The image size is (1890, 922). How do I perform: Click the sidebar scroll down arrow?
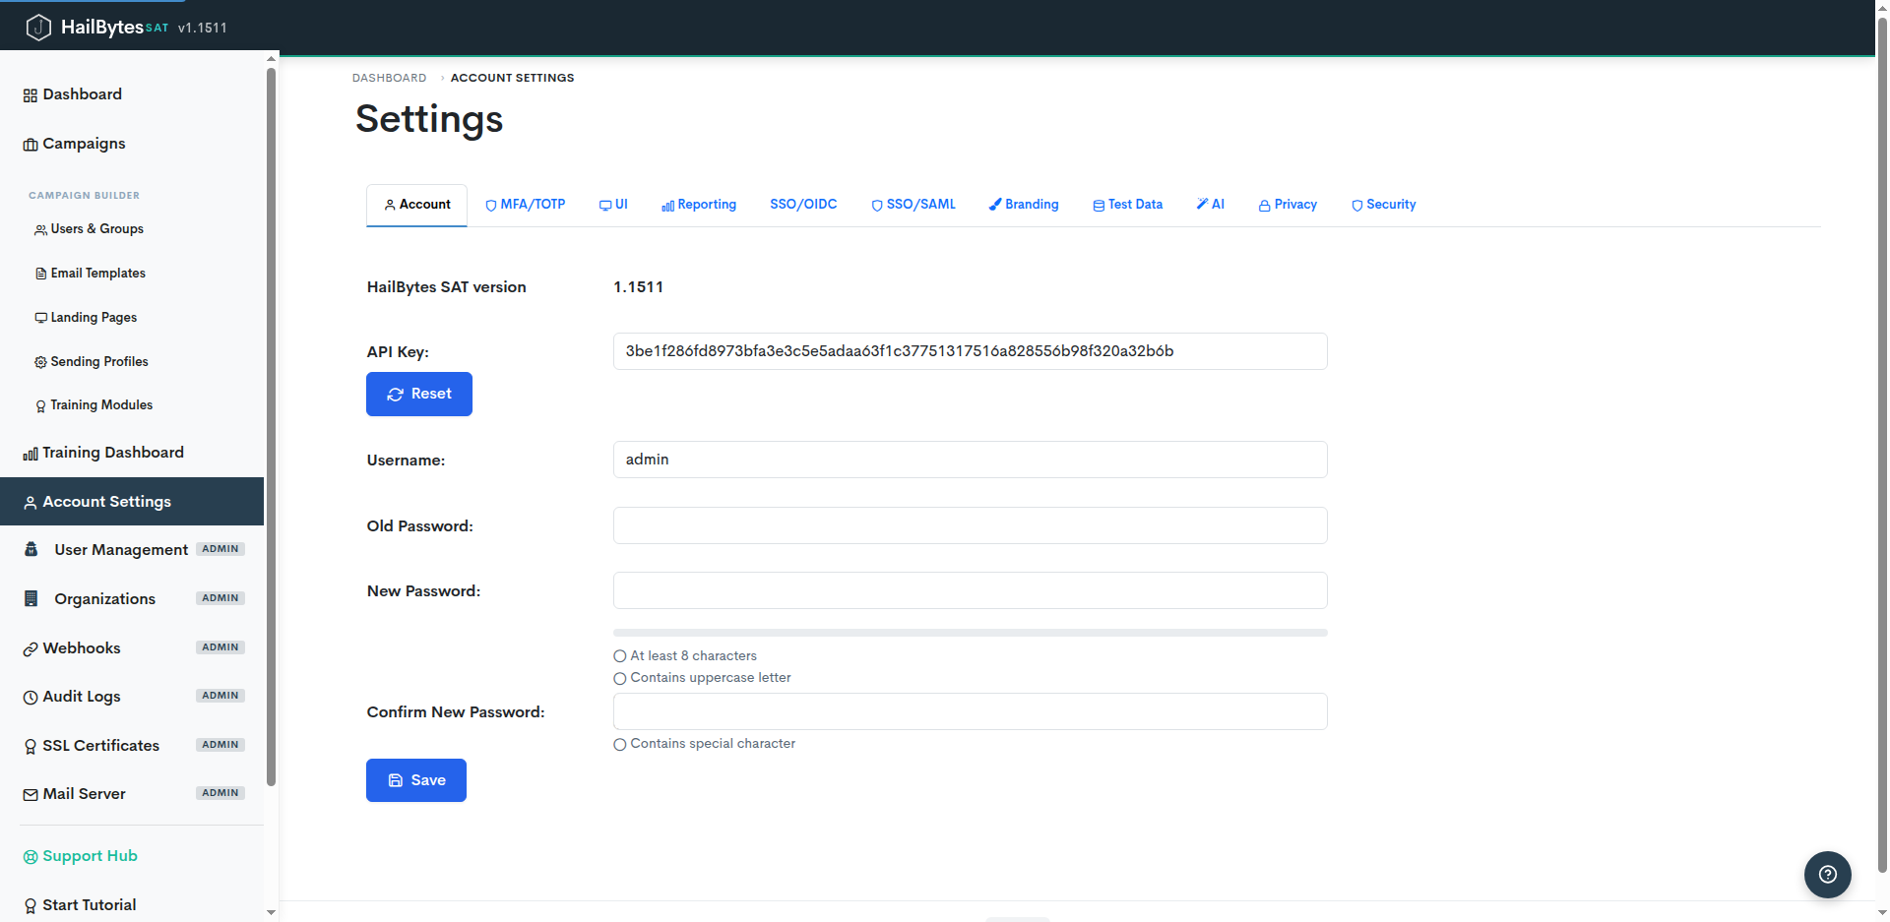[272, 913]
